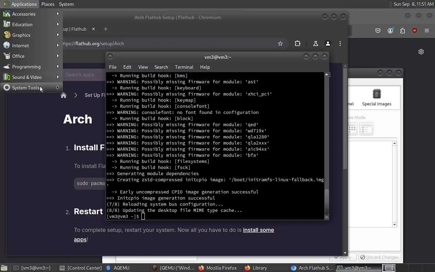Open Chromium extensions puzzle icon
The height and width of the screenshot is (272, 435).
pyautogui.click(x=297, y=44)
